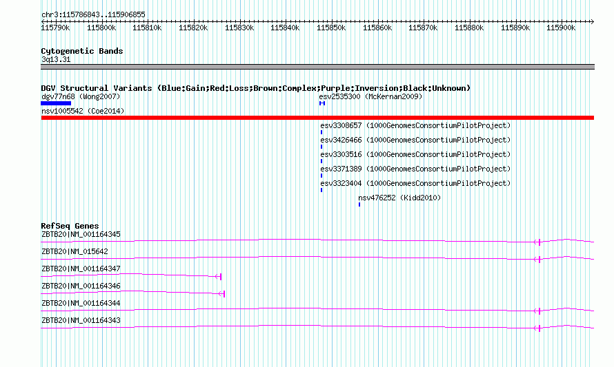This screenshot has width=614, height=367.
Task: Open transcript ZBTB20|NM_015642 label
Action: [75, 252]
